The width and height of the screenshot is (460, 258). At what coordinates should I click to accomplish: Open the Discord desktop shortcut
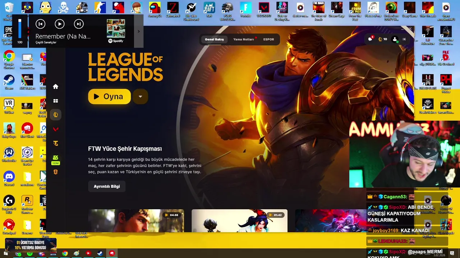pos(9,178)
